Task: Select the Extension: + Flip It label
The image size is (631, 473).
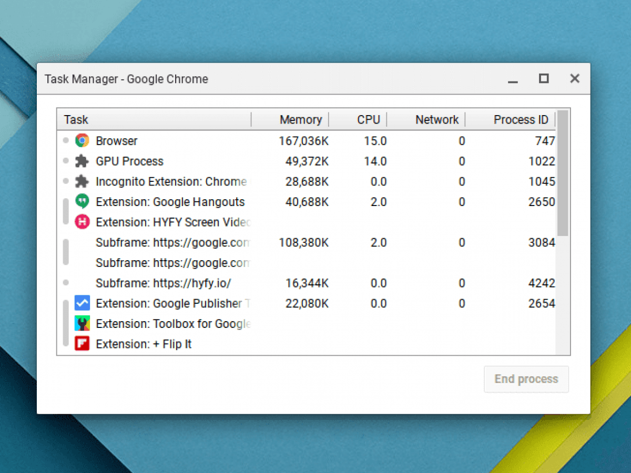Action: (x=144, y=344)
